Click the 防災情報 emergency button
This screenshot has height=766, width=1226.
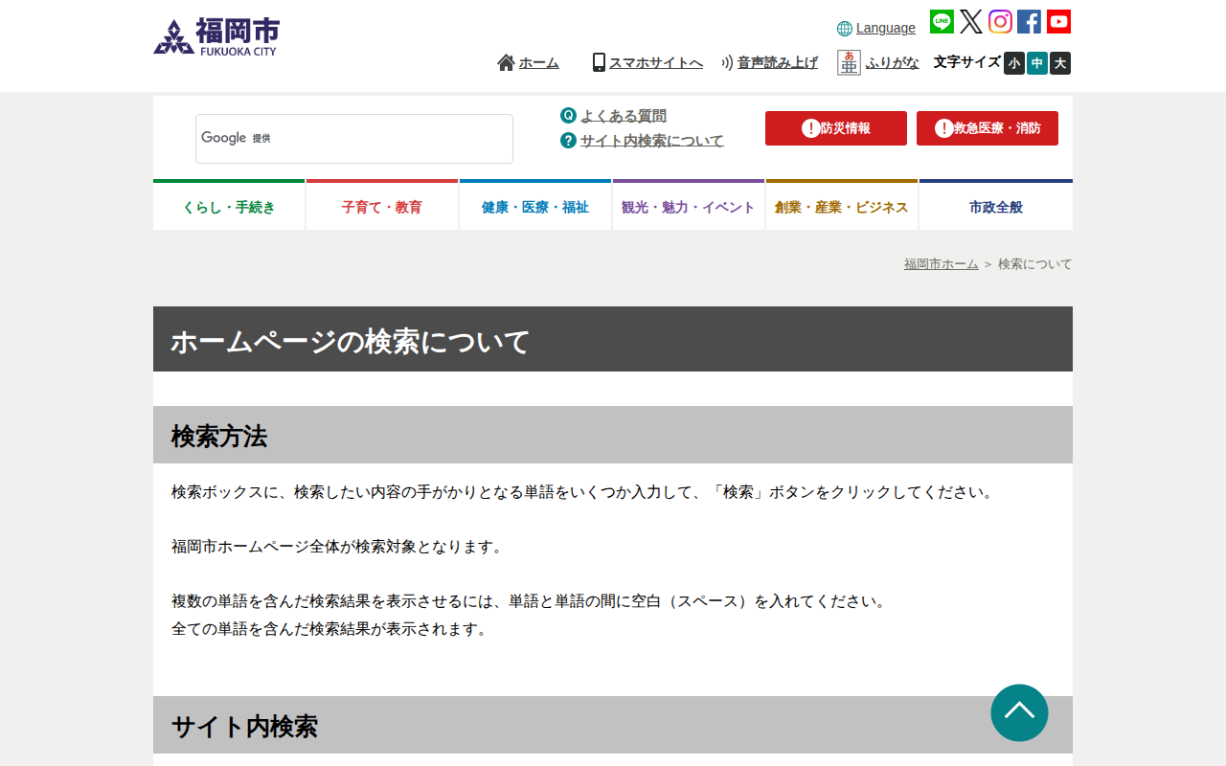point(835,127)
